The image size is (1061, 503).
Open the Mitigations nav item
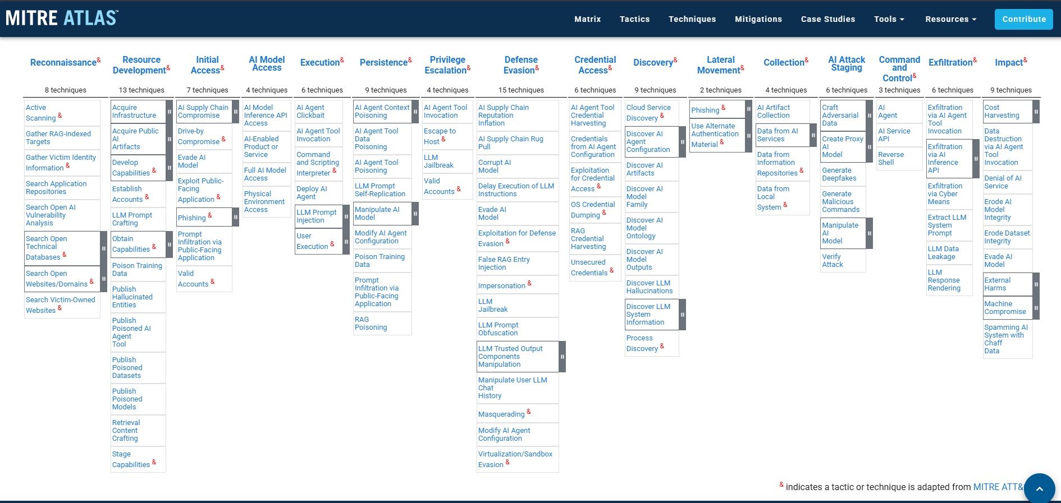point(758,19)
